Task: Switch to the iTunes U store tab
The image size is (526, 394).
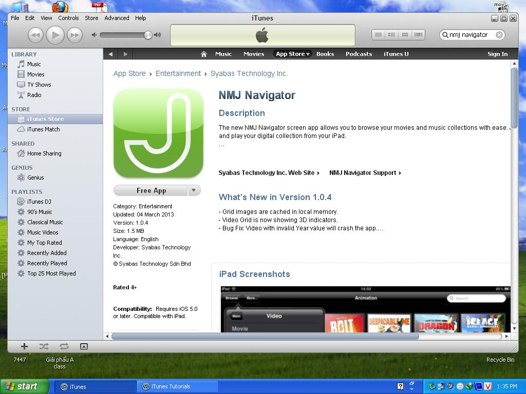Action: [x=396, y=54]
